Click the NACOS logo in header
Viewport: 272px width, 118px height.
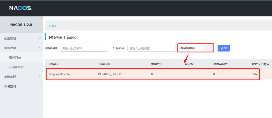pos(21,8)
